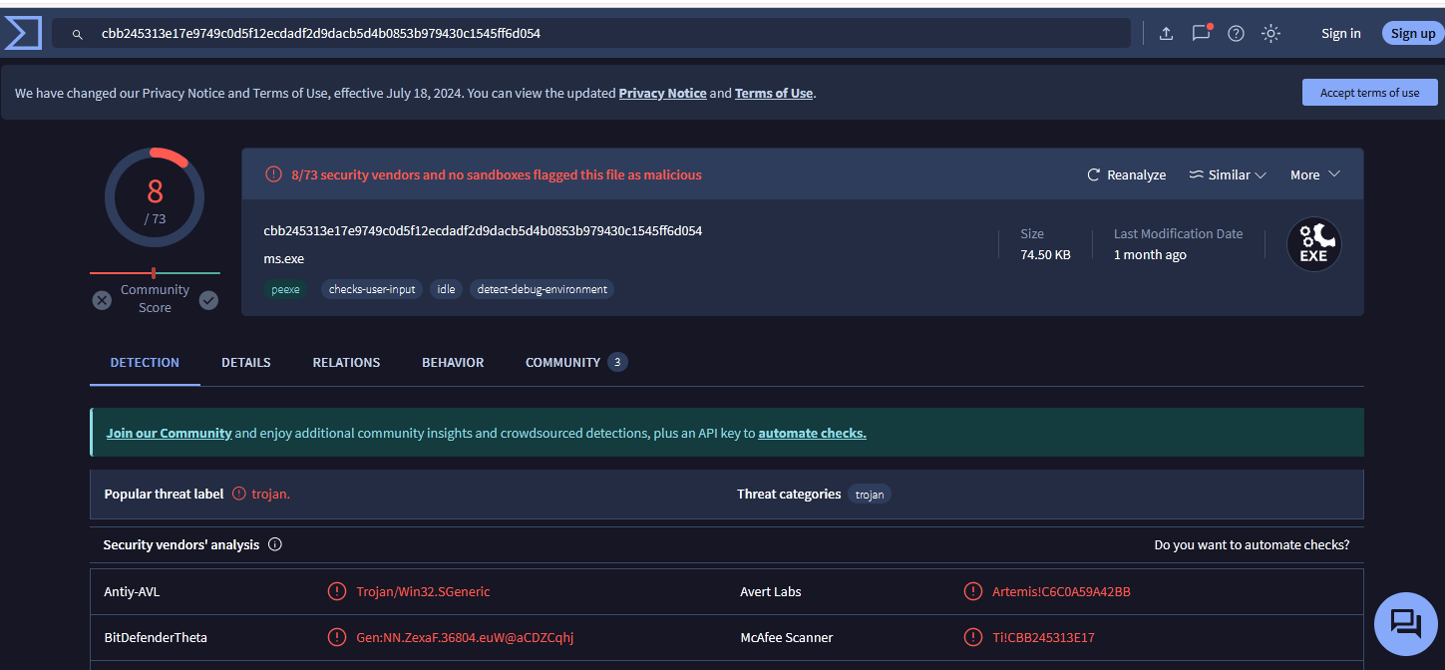1445x670 pixels.
Task: Click the VirusTotal logo icon
Action: click(23, 33)
